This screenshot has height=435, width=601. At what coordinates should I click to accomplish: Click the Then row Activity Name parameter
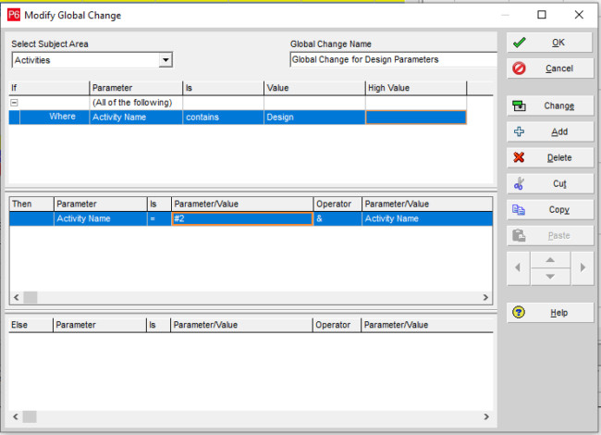point(101,218)
